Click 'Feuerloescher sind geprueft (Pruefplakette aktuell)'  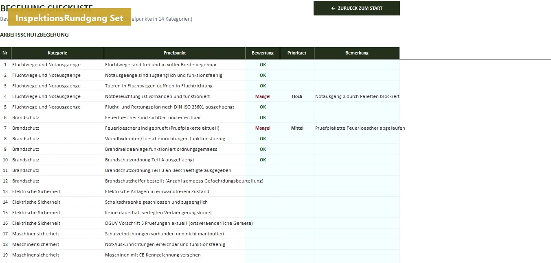point(162,128)
